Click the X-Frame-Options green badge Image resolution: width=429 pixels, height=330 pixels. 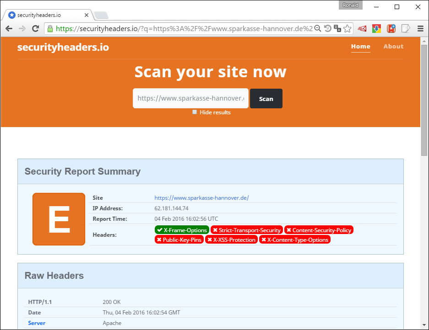click(182, 230)
